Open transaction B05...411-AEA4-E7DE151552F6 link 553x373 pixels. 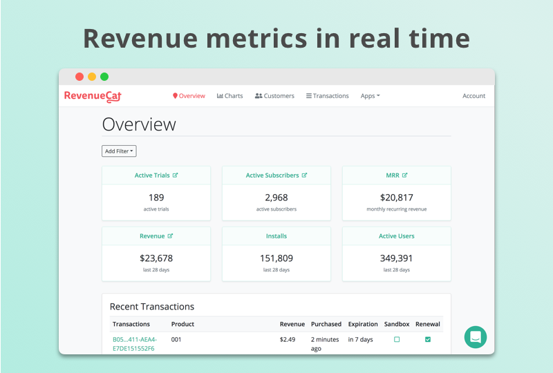(135, 344)
